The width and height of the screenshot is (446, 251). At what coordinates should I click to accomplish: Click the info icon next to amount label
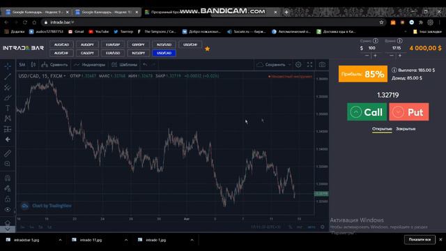(376, 41)
